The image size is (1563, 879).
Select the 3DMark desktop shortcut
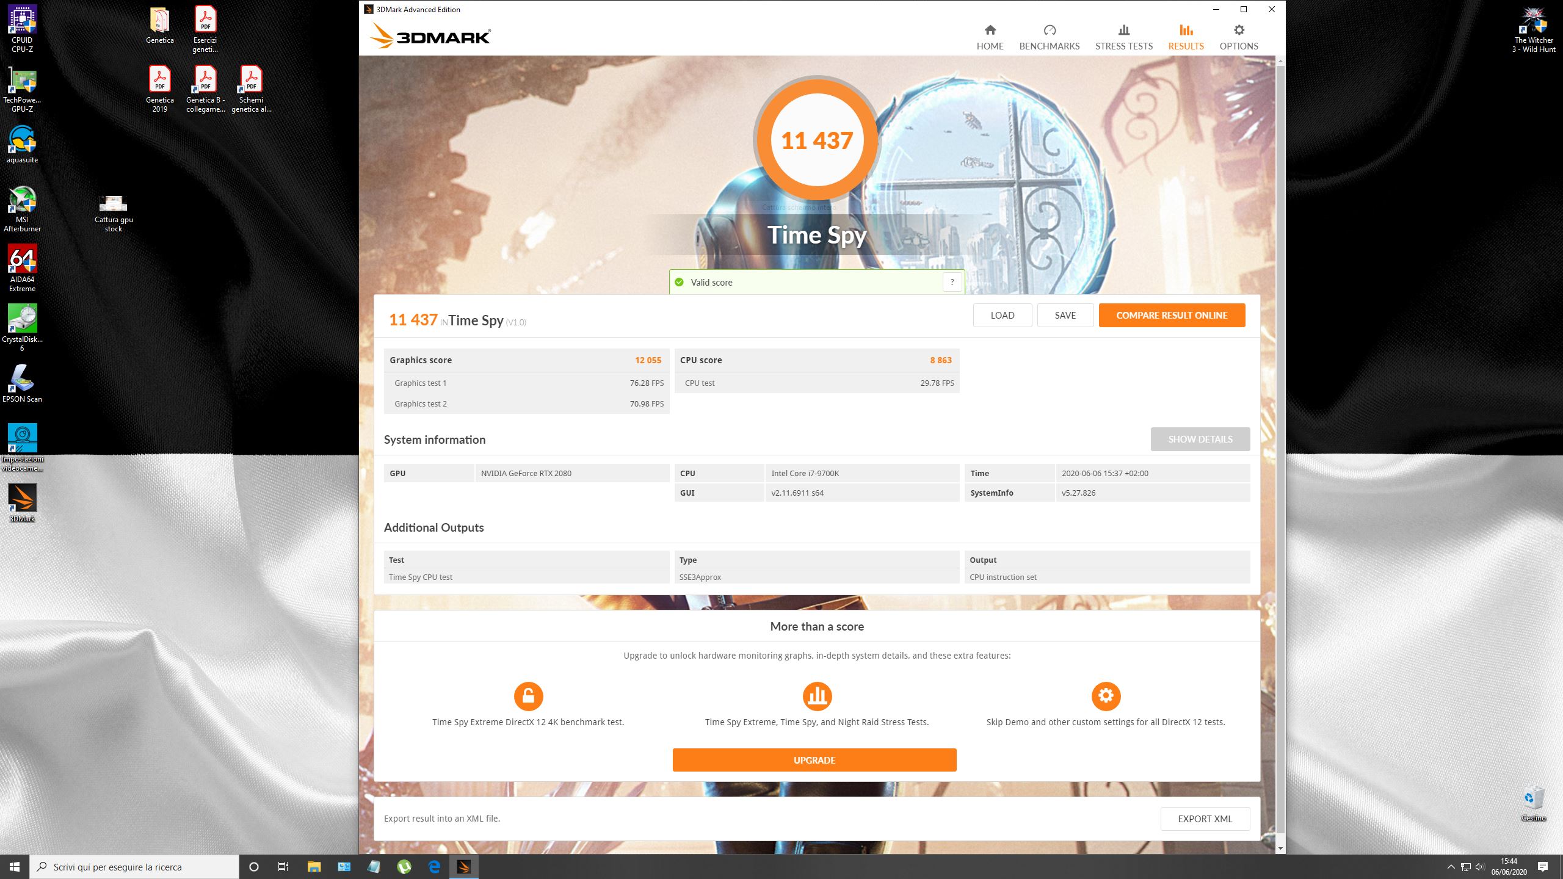(x=22, y=503)
